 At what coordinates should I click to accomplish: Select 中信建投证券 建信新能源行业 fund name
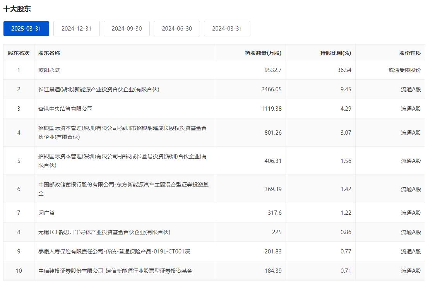pos(115,271)
